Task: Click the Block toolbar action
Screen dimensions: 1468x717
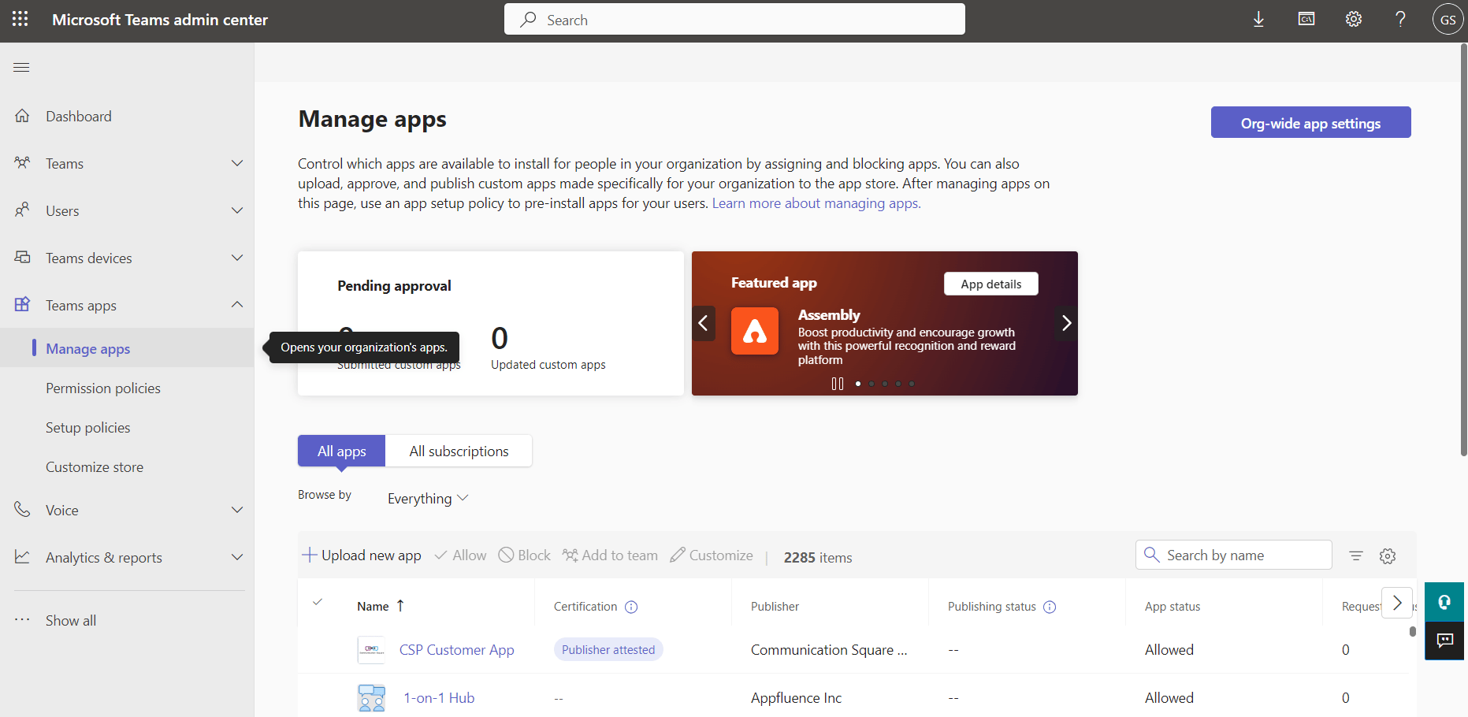Action: pos(525,555)
